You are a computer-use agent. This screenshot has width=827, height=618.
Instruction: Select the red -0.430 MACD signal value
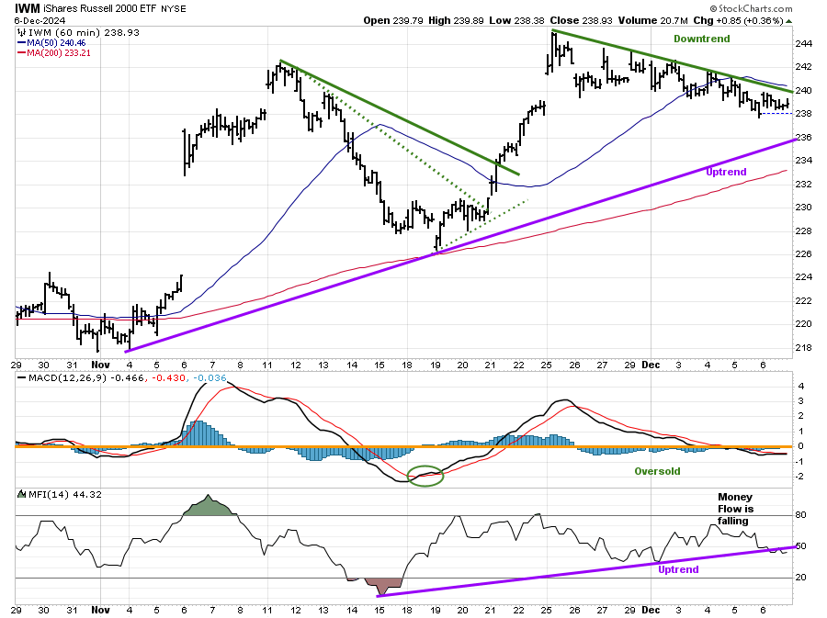tap(169, 377)
